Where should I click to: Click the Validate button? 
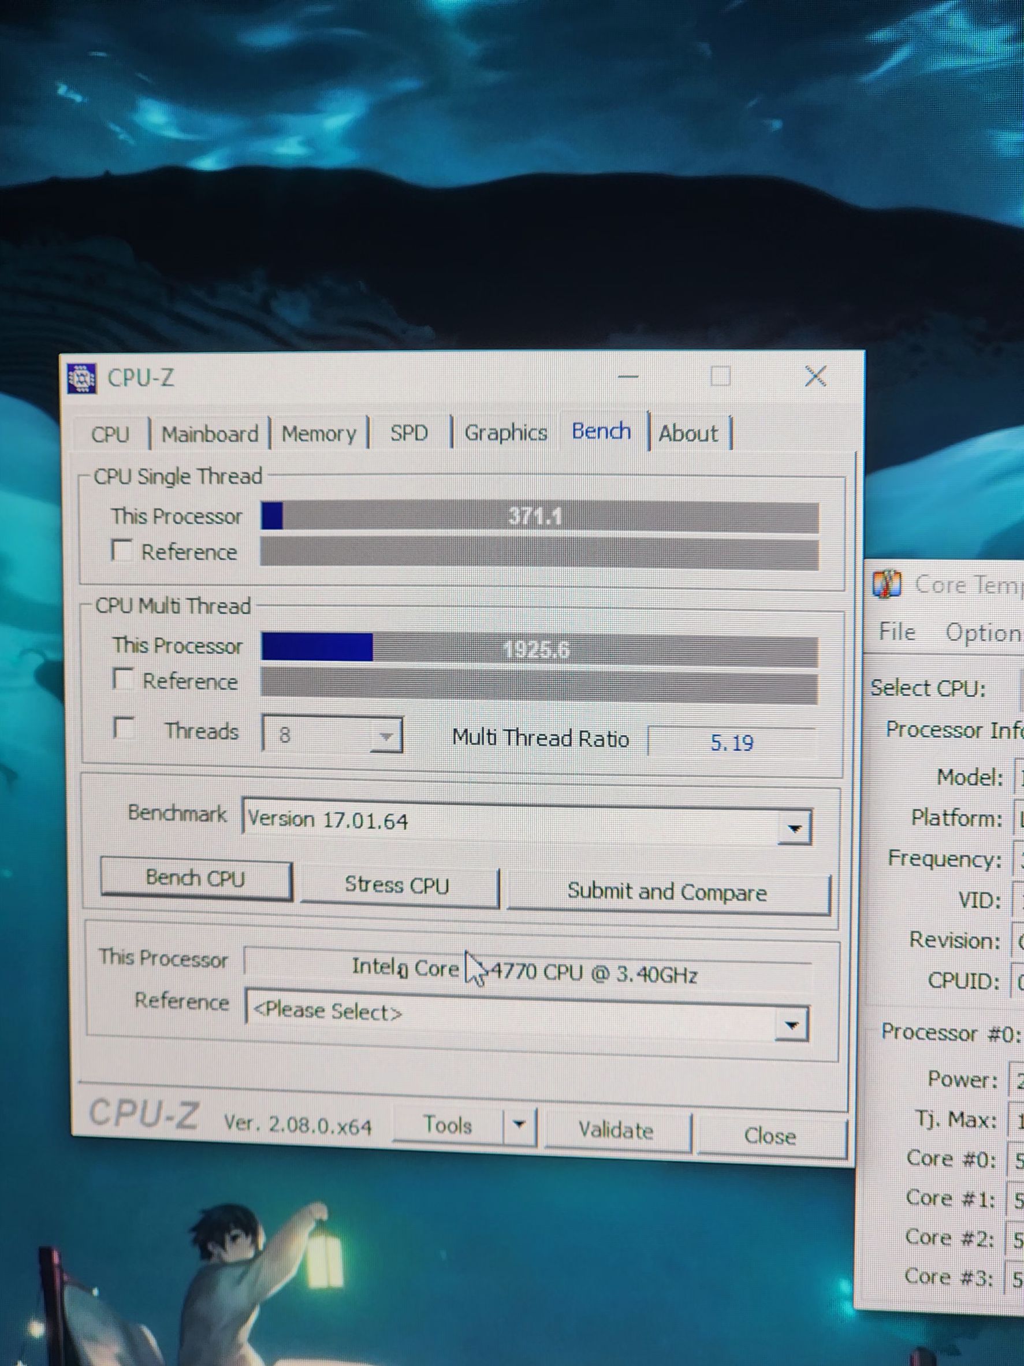point(617,1130)
